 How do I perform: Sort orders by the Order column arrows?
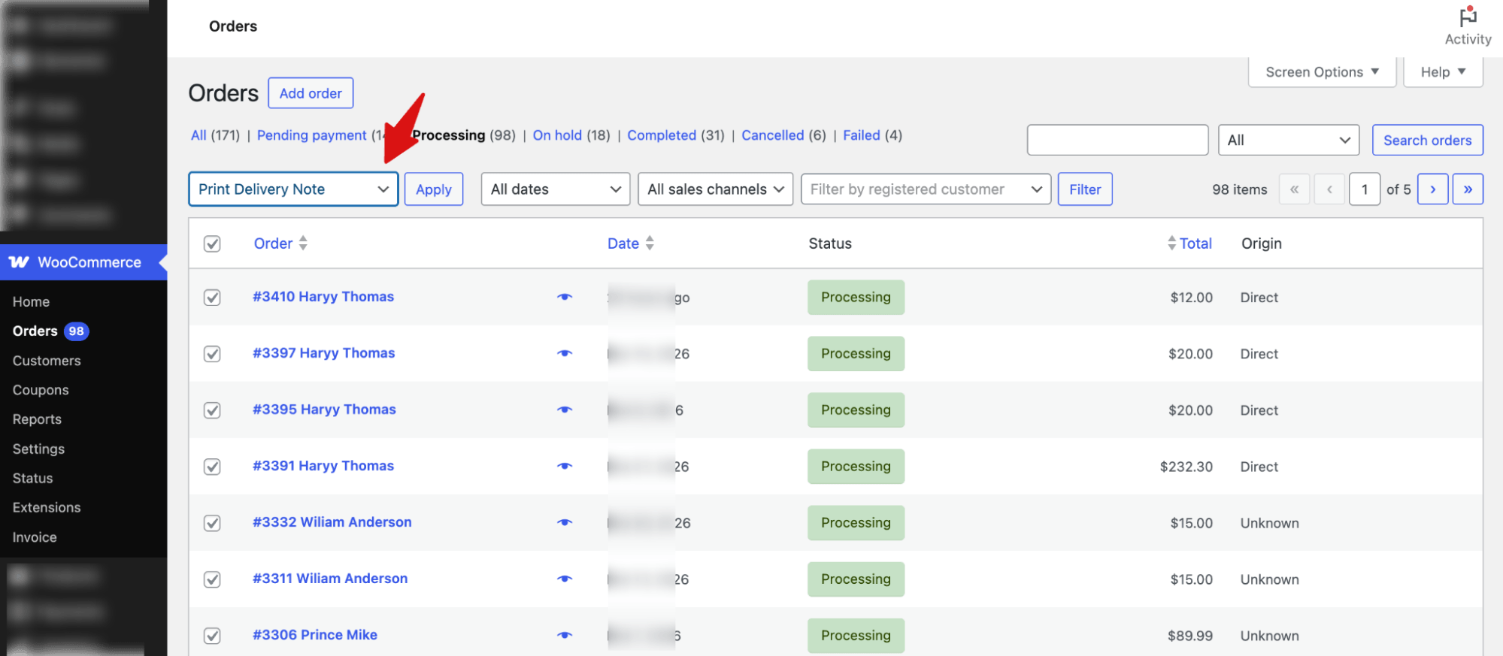303,243
